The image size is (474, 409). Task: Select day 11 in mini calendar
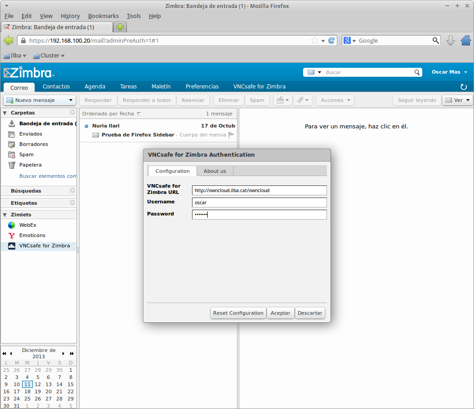click(27, 384)
